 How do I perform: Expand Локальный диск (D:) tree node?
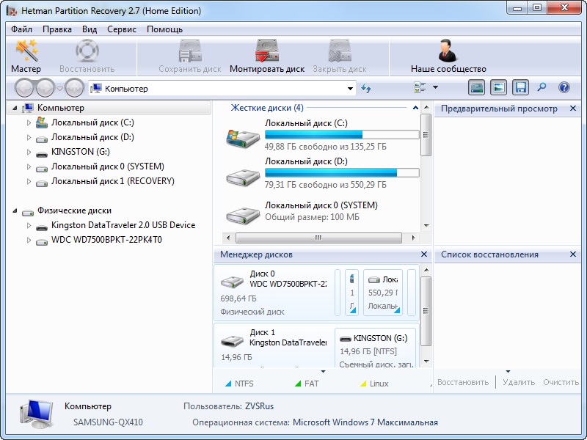tap(29, 137)
